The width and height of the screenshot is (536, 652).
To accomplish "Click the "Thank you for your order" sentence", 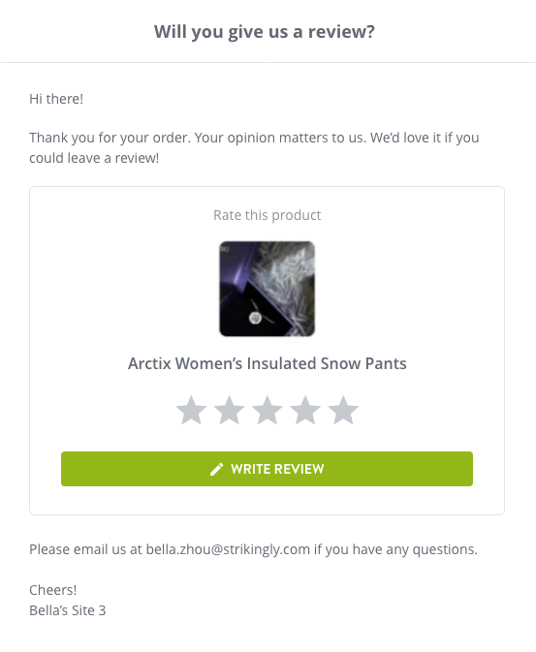I will click(x=110, y=138).
